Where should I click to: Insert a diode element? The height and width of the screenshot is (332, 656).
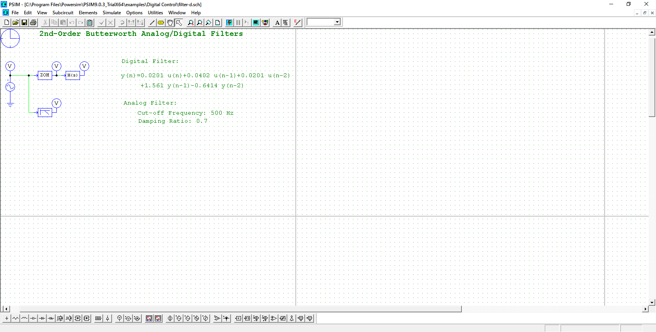[42, 318]
